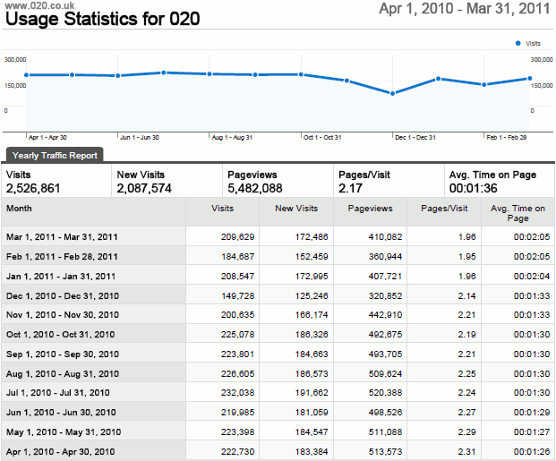
Task: Select the Jun 1, 2010 - Jun 30, 2010 row
Action: [278, 412]
